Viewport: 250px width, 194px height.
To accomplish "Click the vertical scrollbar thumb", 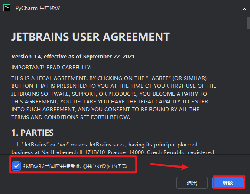I will coord(249,23).
